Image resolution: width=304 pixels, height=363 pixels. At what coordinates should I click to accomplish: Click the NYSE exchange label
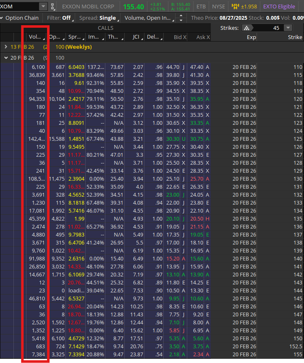218,6
